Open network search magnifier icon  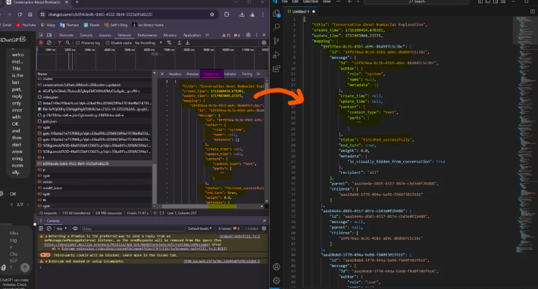[67, 43]
